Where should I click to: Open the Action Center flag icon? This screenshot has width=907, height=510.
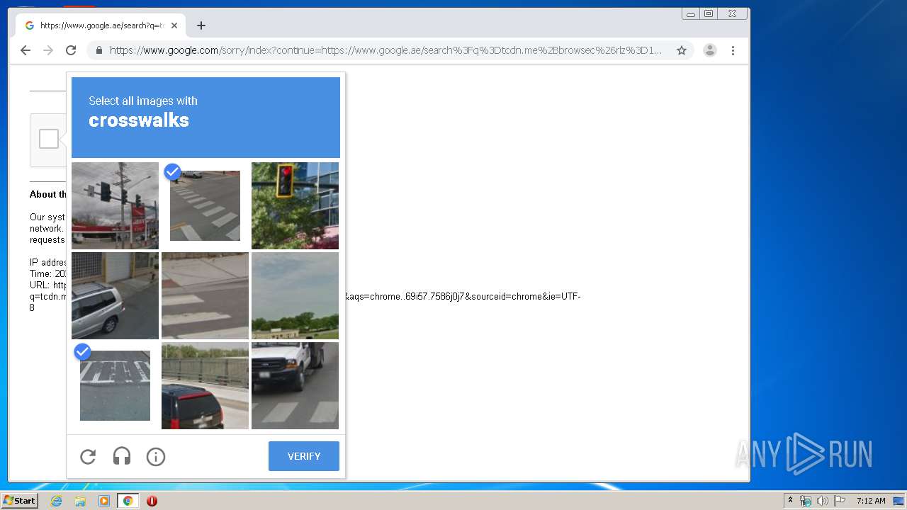tap(840, 501)
